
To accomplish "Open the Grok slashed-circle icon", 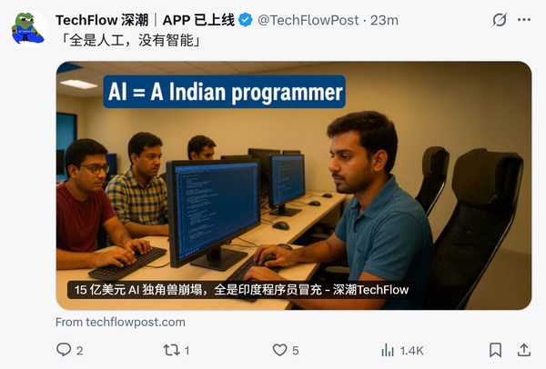I will coord(500,20).
